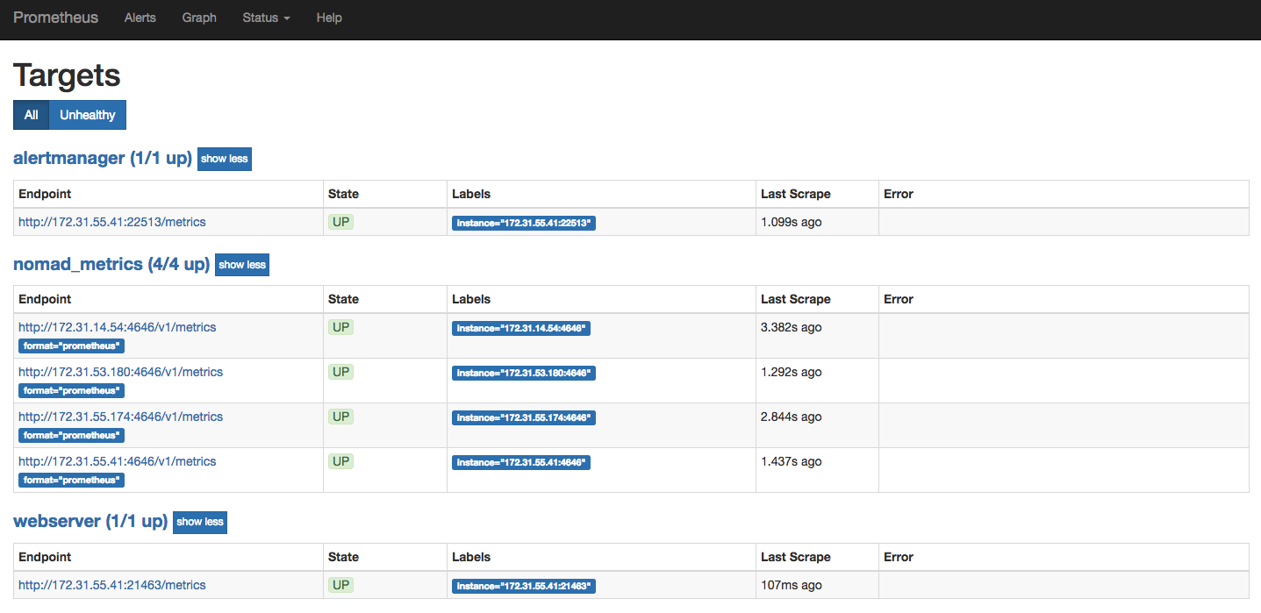
Task: Select the All targets filter
Action: pyautogui.click(x=31, y=115)
